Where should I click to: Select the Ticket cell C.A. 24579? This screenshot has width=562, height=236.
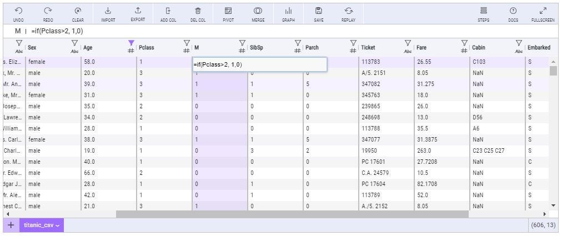387,173
